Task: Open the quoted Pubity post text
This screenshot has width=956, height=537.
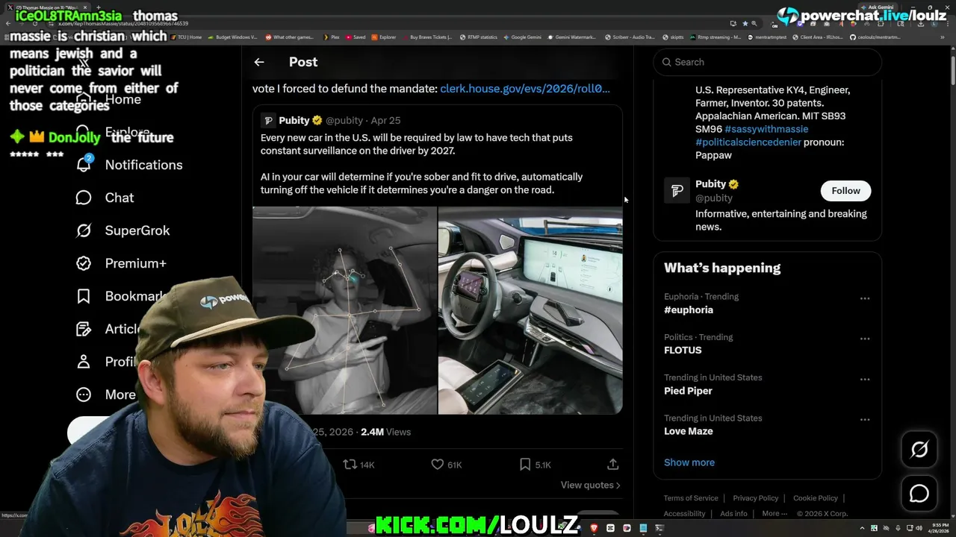Action: [x=421, y=163]
